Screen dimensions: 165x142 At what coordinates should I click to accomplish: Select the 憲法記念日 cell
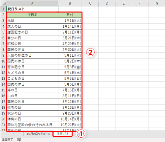click(32, 67)
